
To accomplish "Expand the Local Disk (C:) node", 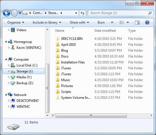I will [x=9, y=65].
